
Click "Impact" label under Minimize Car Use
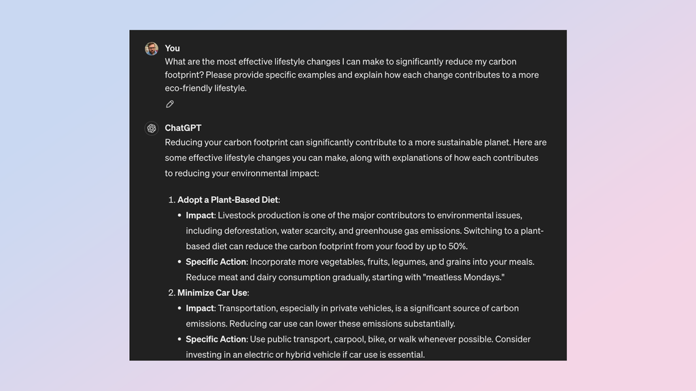pyautogui.click(x=200, y=308)
